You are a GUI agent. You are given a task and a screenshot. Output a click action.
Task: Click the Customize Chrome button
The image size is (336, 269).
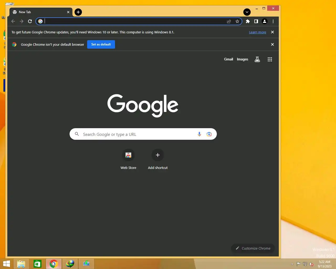[x=253, y=248]
